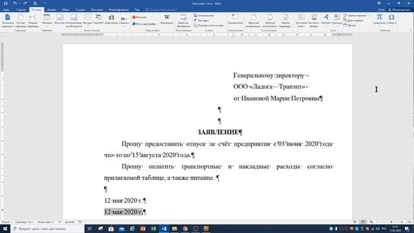414x233 pixels.
Task: Switch to the Дизайн (Design) ribbon tab
Action: coord(52,10)
